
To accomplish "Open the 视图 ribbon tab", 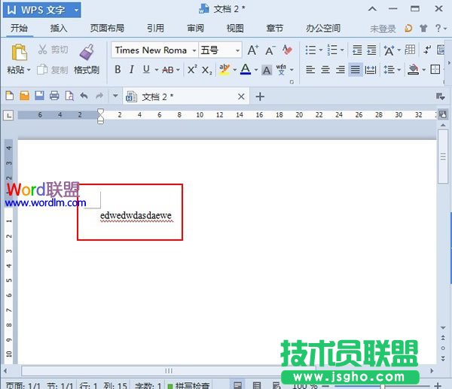I will click(x=235, y=29).
